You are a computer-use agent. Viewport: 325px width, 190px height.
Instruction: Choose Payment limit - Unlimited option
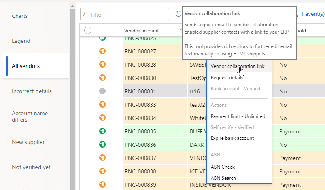click(238, 116)
